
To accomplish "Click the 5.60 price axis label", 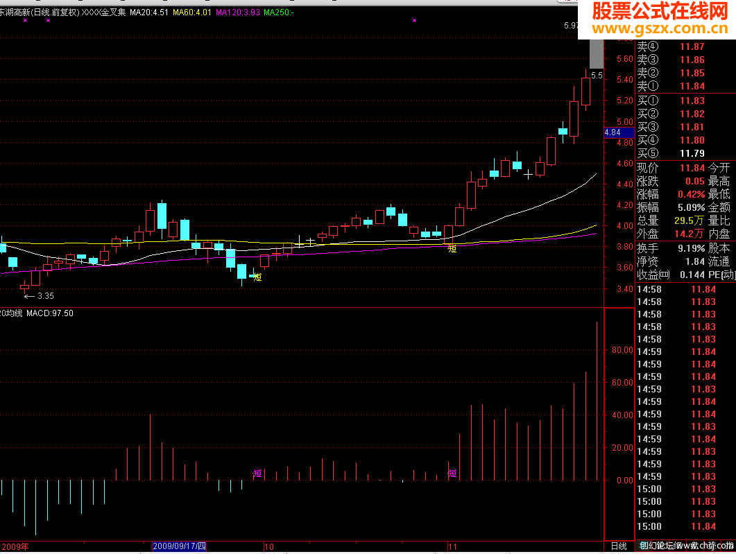I will coord(625,59).
